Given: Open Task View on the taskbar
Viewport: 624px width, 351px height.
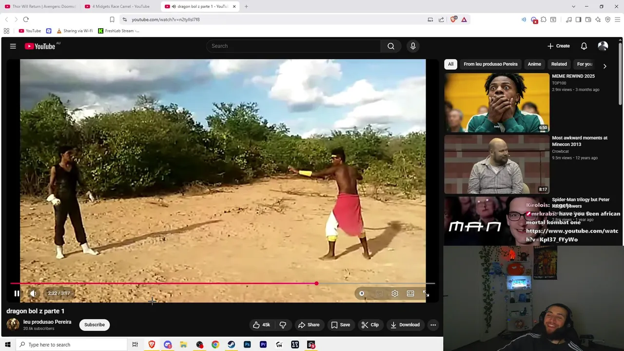Looking at the screenshot, I should 135,345.
